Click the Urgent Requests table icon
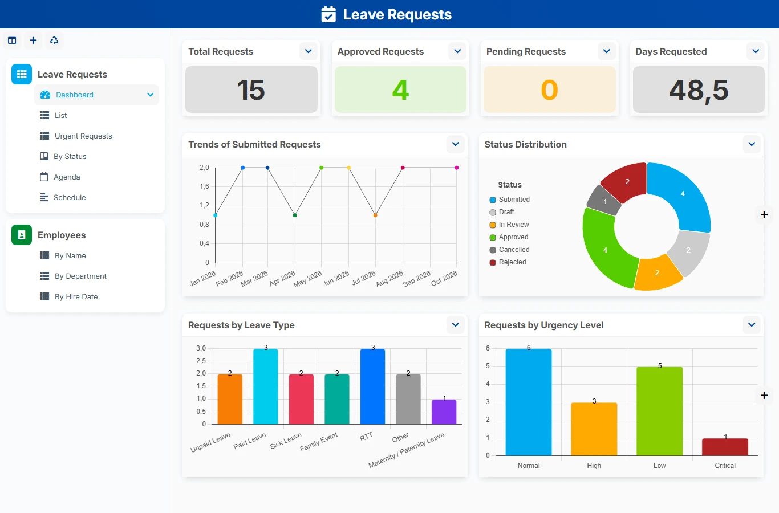 coord(44,136)
